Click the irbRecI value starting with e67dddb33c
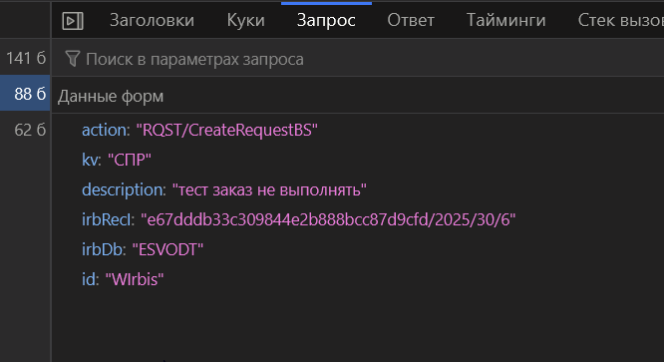Screen dimensions: 664x362 [x=328, y=219]
